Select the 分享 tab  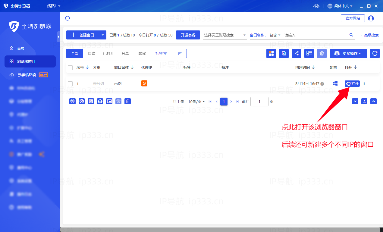click(125, 53)
